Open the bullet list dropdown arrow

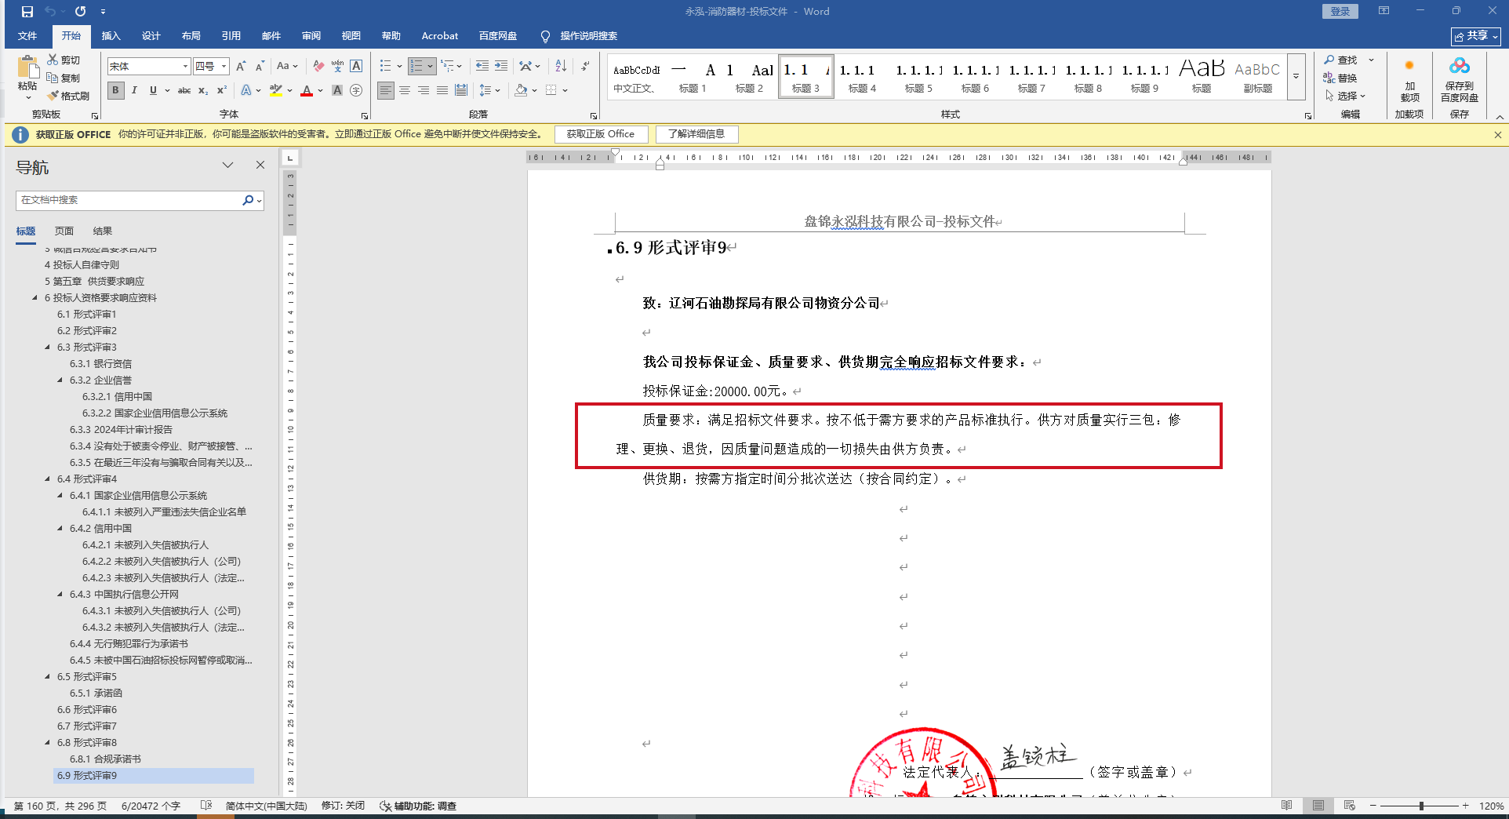(x=399, y=67)
